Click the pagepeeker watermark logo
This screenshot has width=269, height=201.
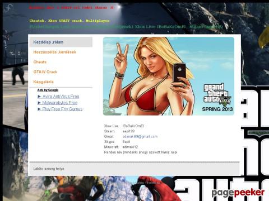click(x=238, y=193)
